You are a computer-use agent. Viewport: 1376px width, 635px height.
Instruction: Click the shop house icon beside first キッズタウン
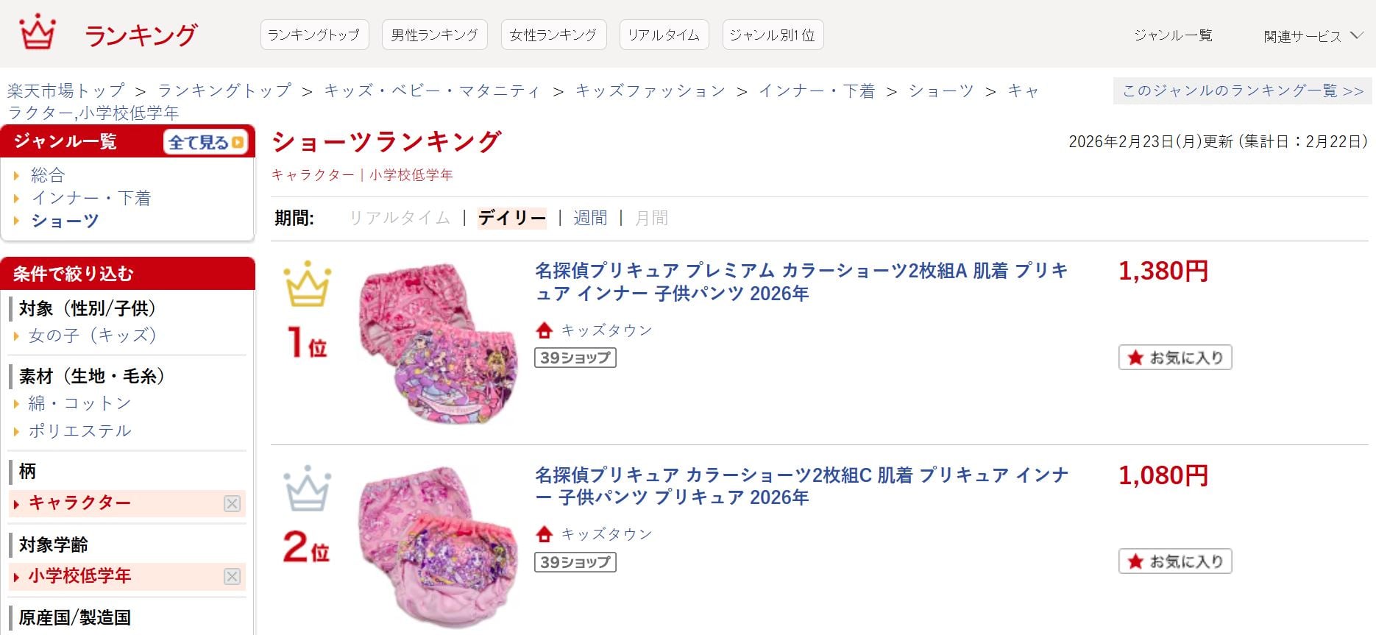(545, 330)
